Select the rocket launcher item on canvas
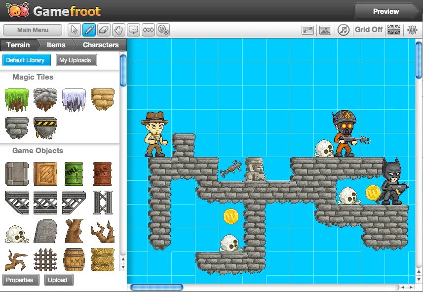The width and height of the screenshot is (423, 292). (x=231, y=168)
